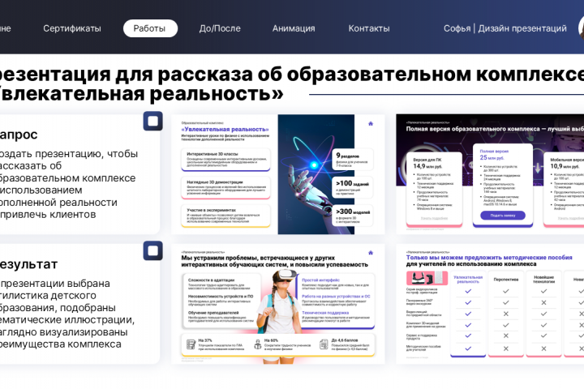This screenshot has width=584, height=389.
Task: Open the slide about устранили проблемы
Action: click(x=278, y=304)
